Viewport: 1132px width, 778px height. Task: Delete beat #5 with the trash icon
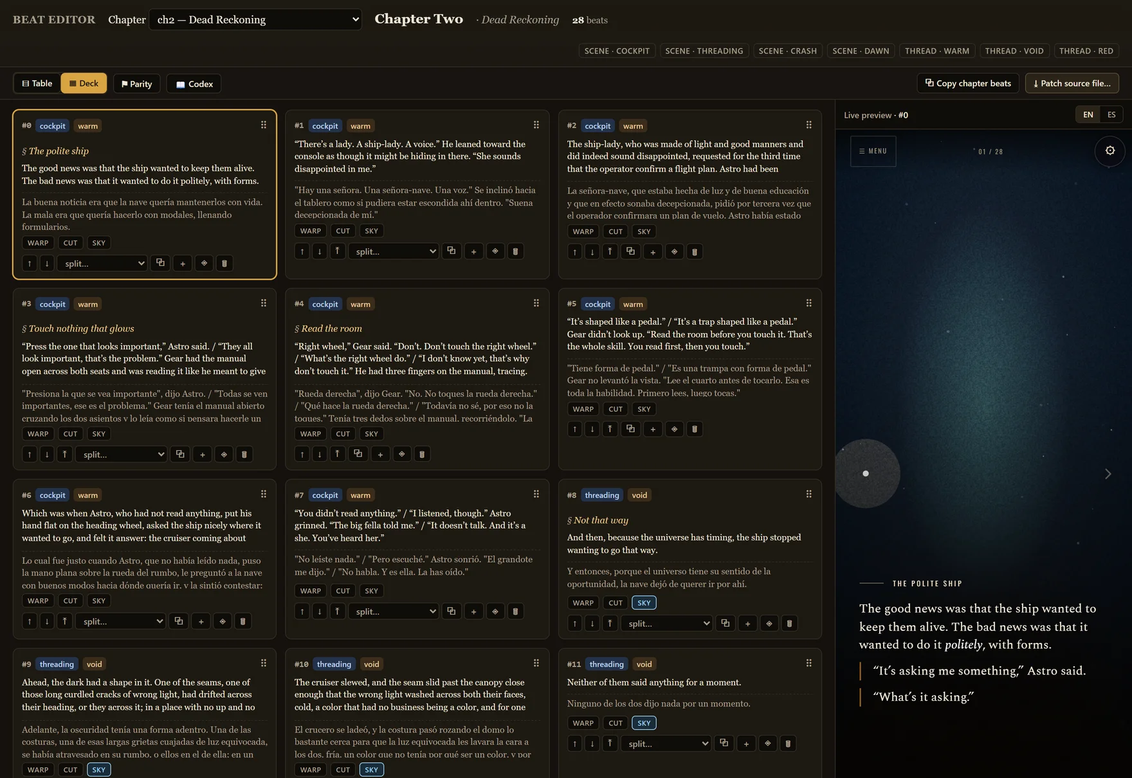695,429
